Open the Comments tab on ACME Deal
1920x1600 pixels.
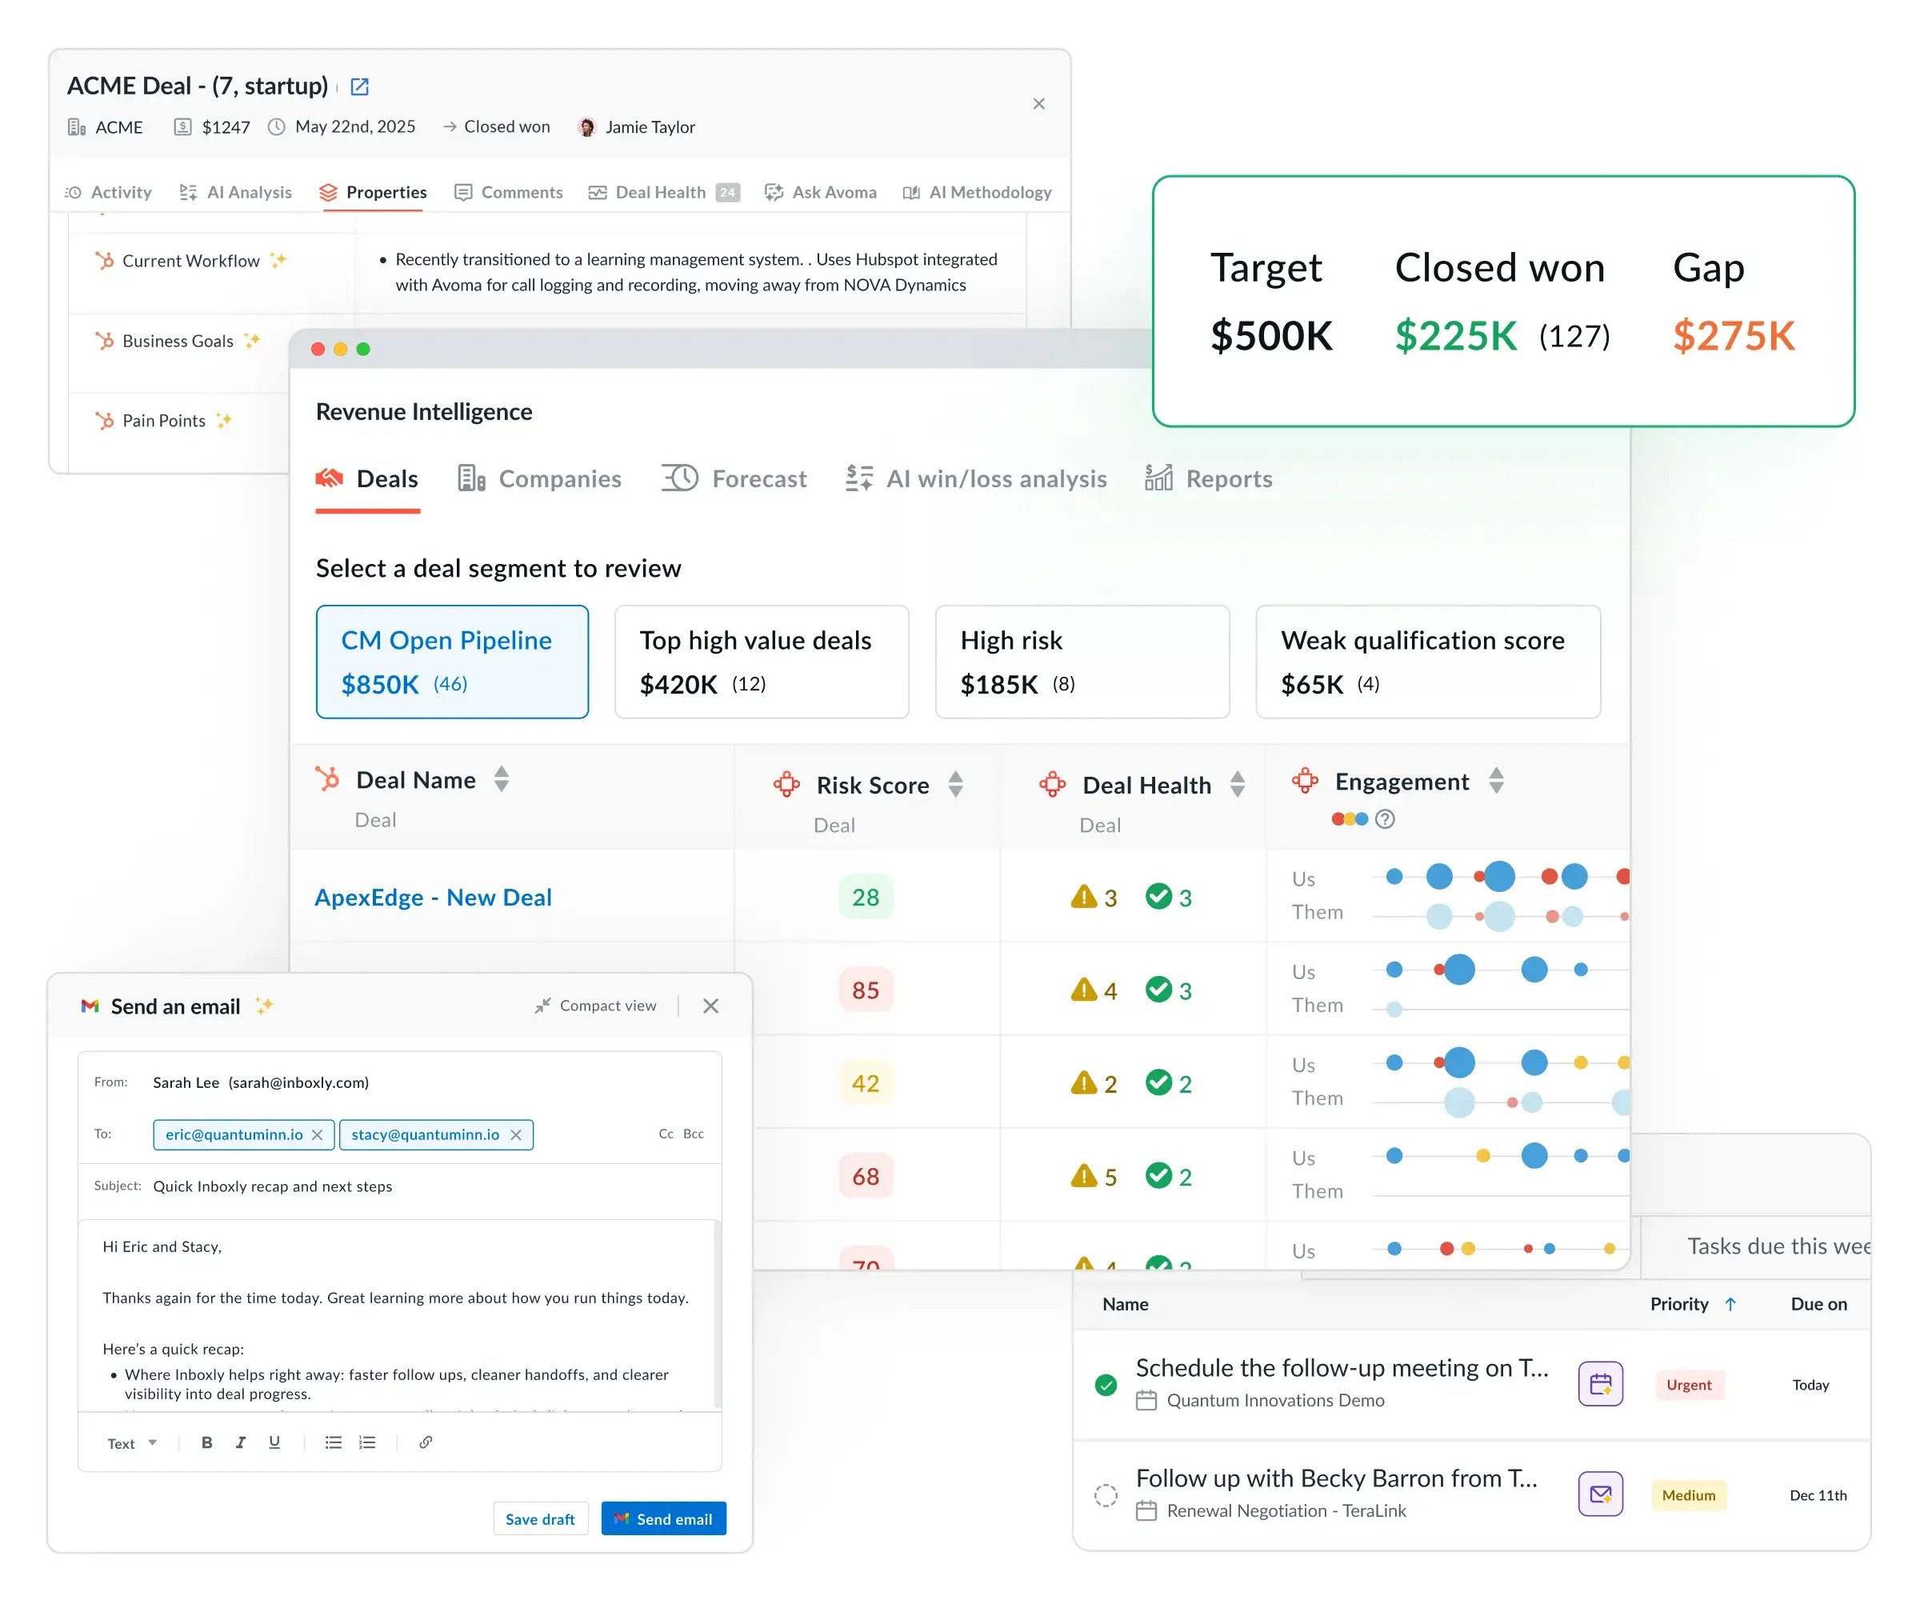(521, 192)
